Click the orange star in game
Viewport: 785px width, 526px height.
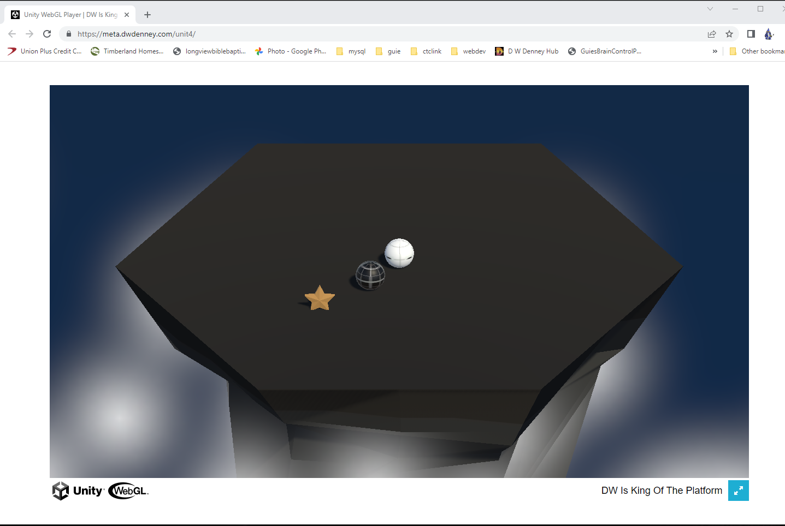[x=320, y=298]
